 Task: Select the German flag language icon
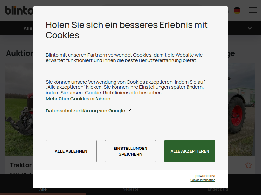(x=237, y=10)
